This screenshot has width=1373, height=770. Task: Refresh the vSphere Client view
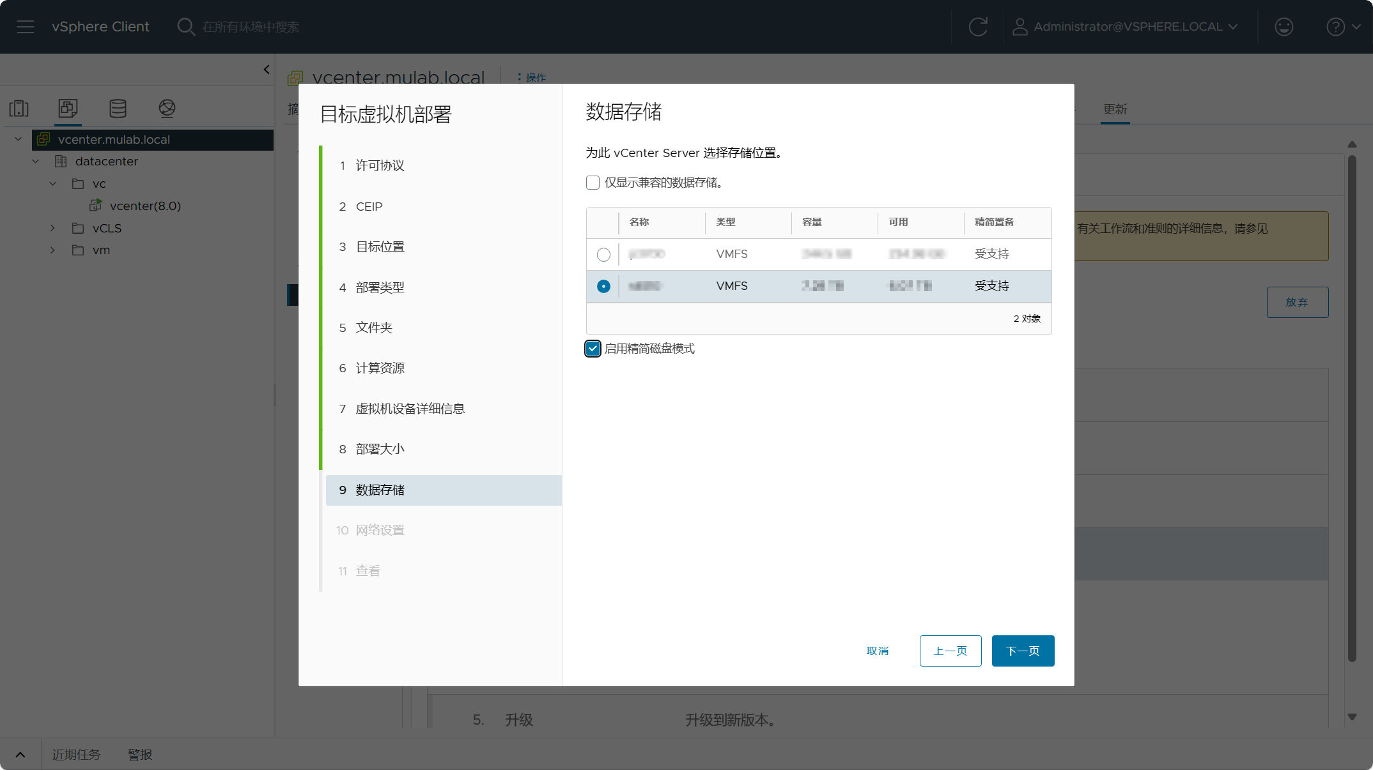pyautogui.click(x=978, y=27)
